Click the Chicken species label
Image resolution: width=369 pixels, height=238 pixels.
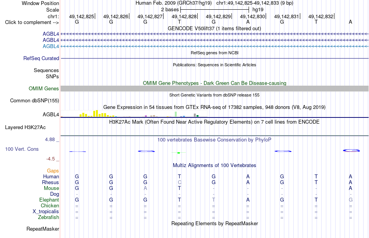(x=50, y=205)
